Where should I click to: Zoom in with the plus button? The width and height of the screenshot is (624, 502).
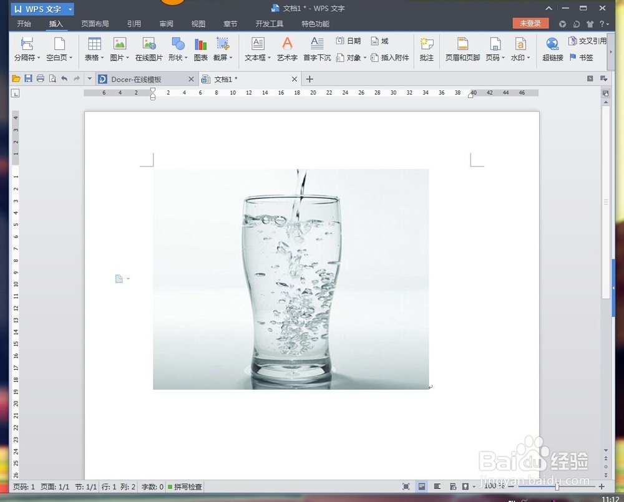(602, 486)
